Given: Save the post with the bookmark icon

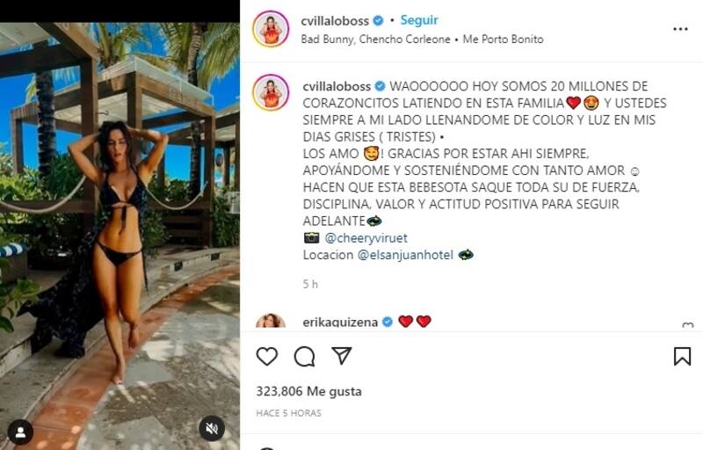Looking at the screenshot, I should tap(682, 356).
